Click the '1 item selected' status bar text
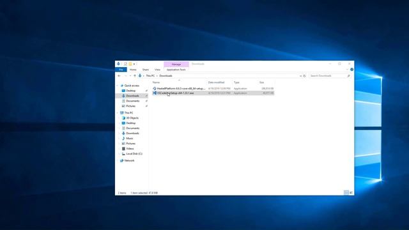The image size is (409, 230). [x=139, y=193]
